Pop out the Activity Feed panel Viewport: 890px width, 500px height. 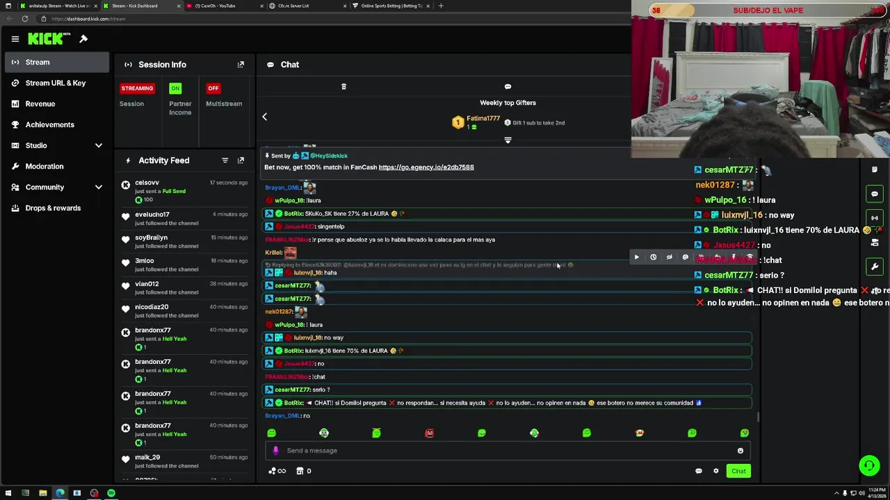click(241, 160)
